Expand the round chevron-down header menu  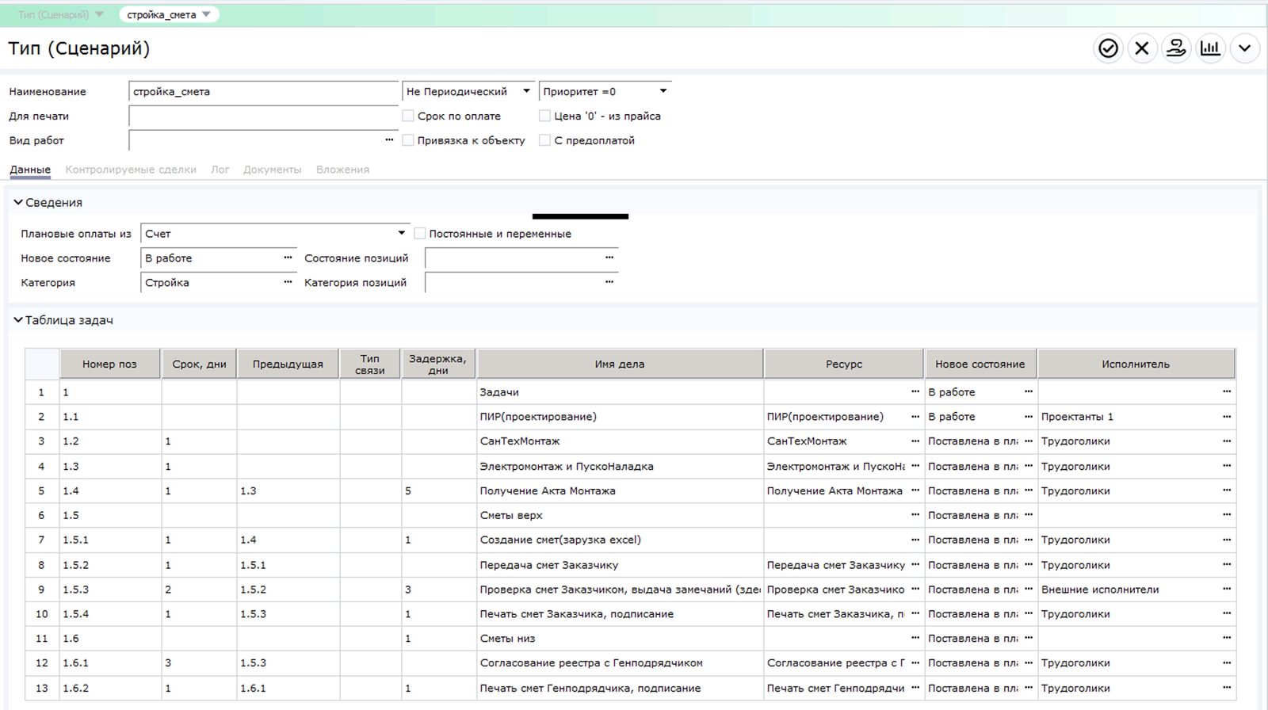pyautogui.click(x=1245, y=48)
